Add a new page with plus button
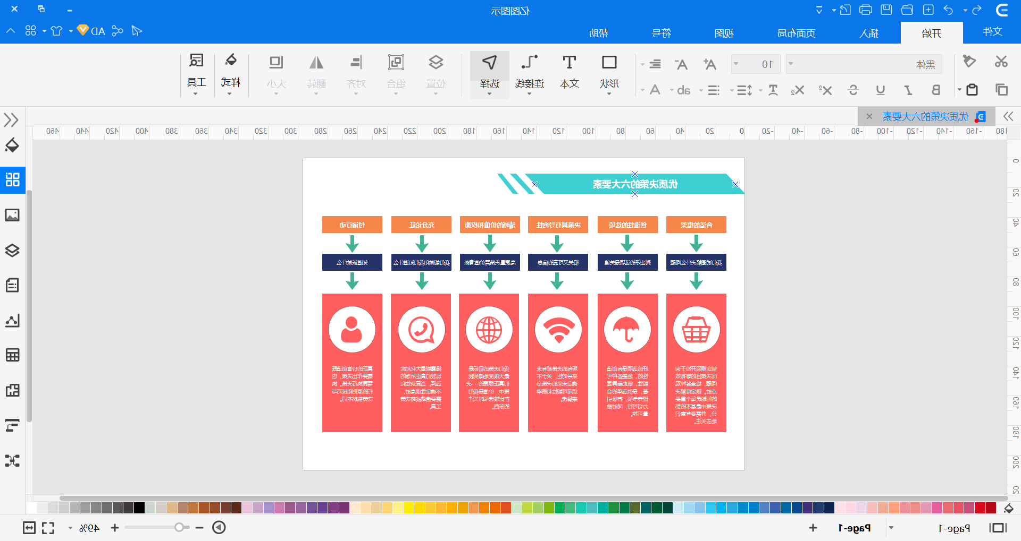The width and height of the screenshot is (1021, 541). pos(813,528)
